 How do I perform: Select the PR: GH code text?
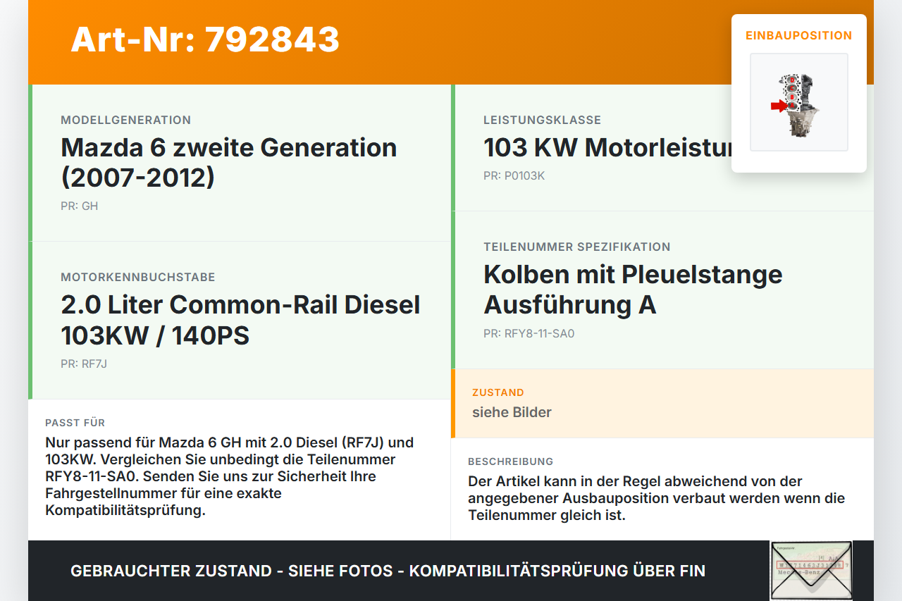coord(80,206)
